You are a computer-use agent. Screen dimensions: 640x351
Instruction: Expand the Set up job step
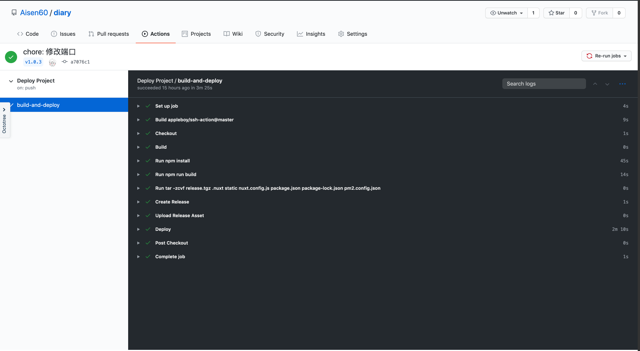click(138, 106)
